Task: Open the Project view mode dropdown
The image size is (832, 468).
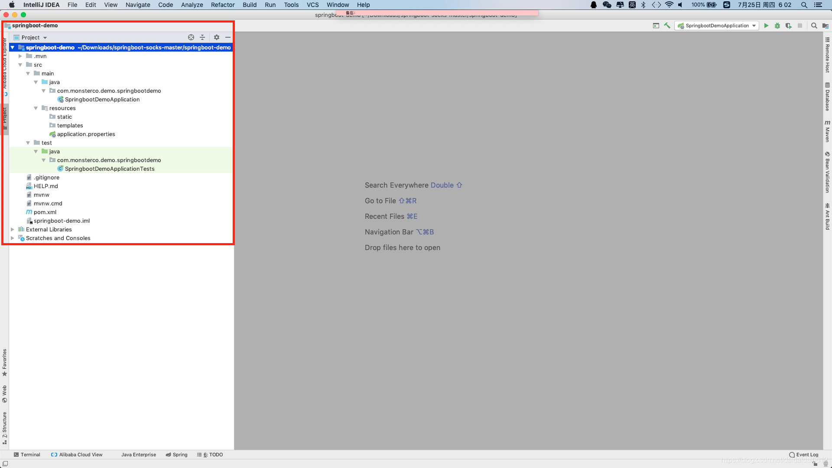Action: (x=30, y=37)
